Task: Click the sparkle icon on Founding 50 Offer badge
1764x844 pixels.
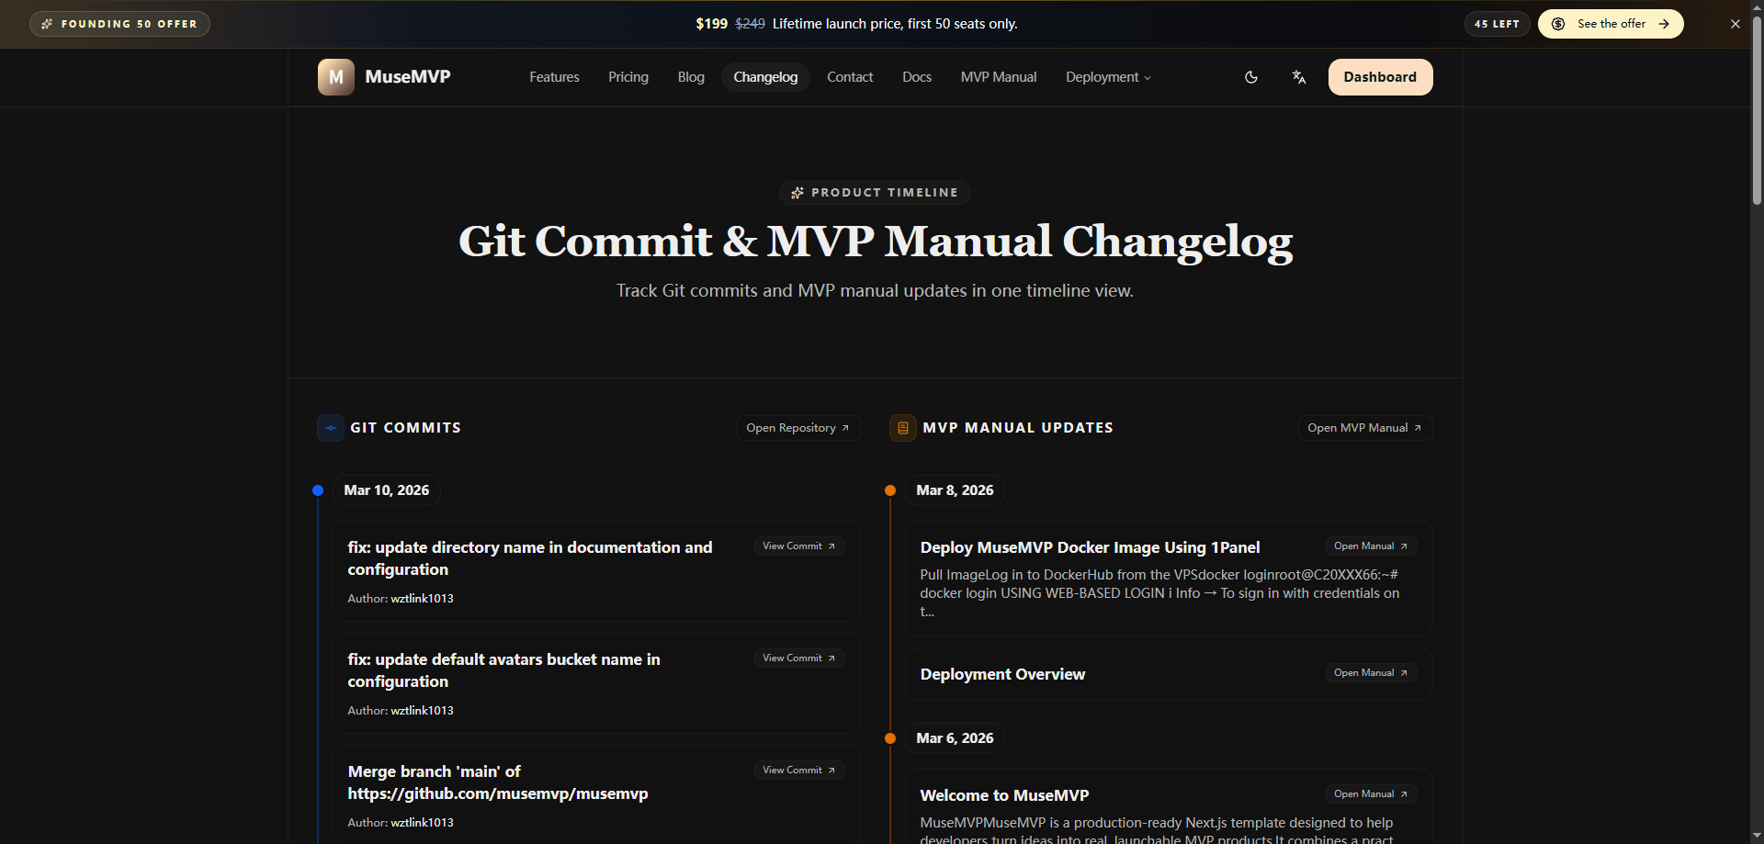Action: (48, 24)
